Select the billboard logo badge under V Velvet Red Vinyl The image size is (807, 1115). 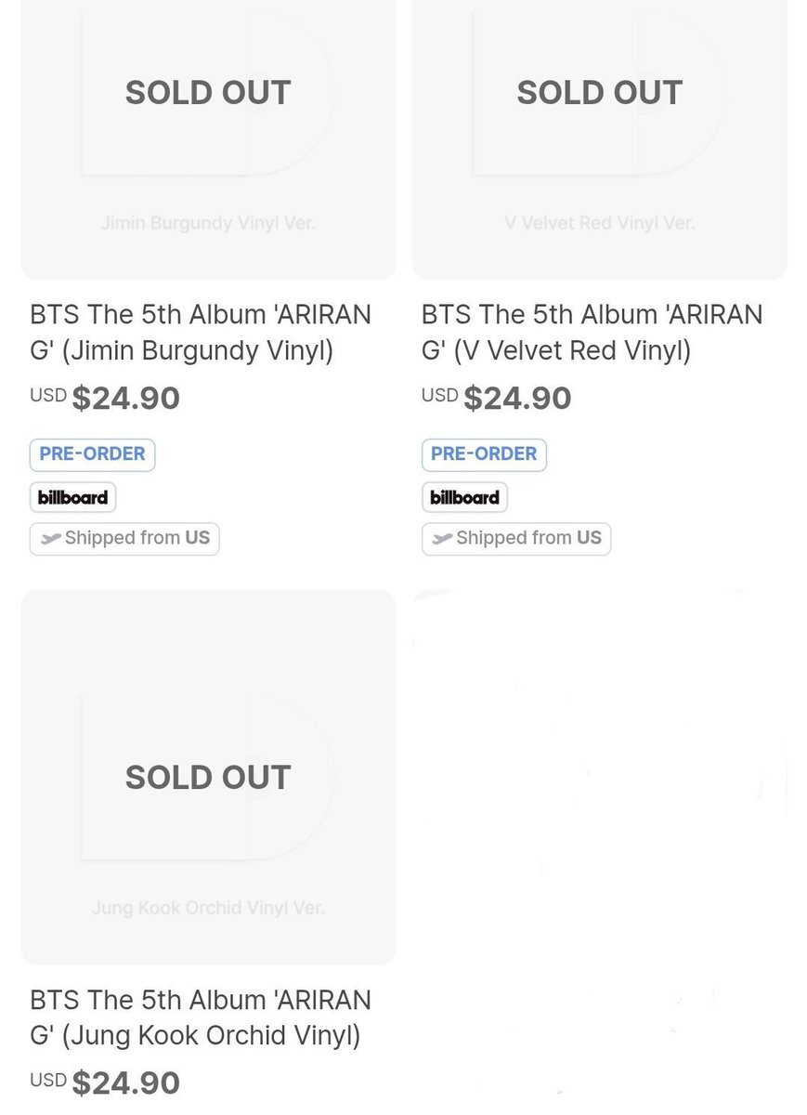tap(464, 497)
